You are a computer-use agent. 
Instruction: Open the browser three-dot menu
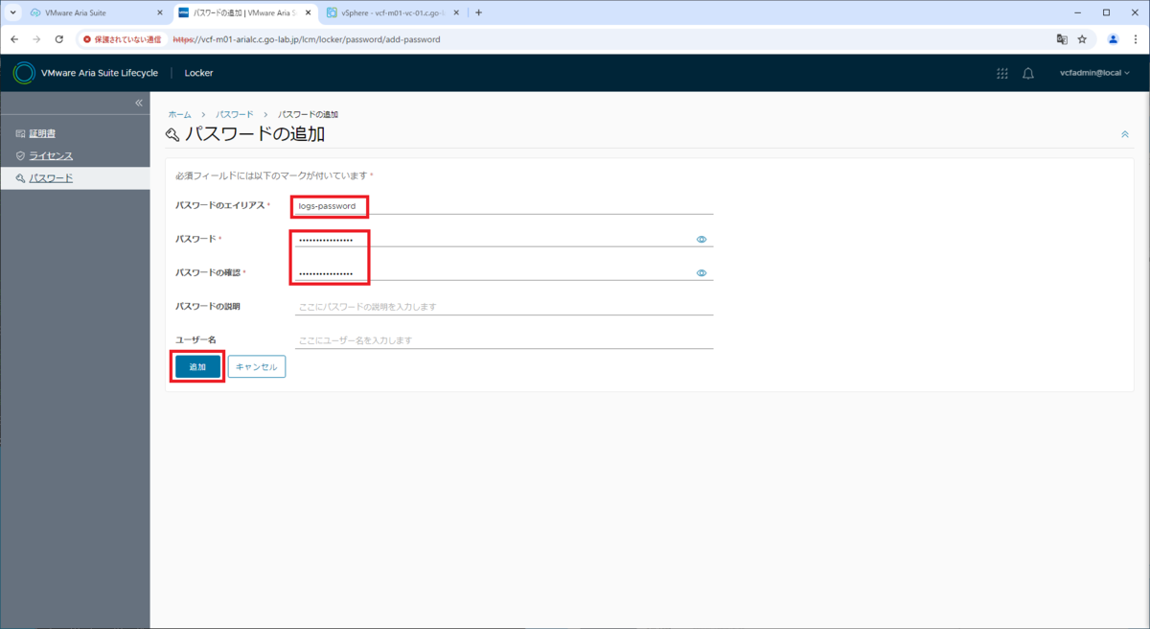tap(1135, 39)
